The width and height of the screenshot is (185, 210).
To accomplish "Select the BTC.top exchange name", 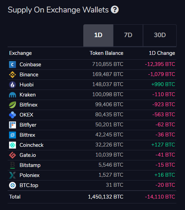I will click(29, 185).
